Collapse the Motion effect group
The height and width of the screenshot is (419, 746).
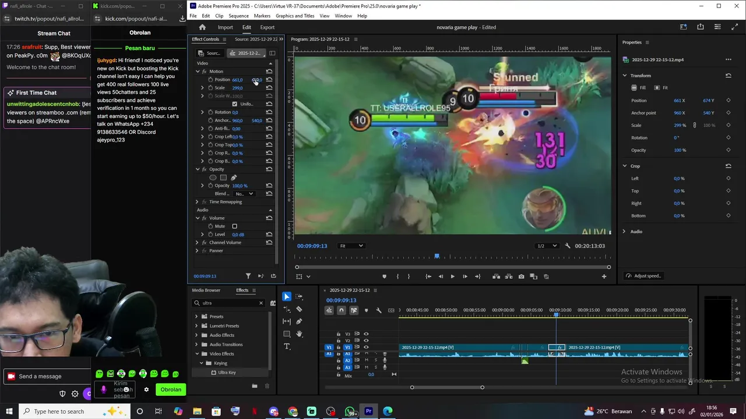tap(198, 72)
